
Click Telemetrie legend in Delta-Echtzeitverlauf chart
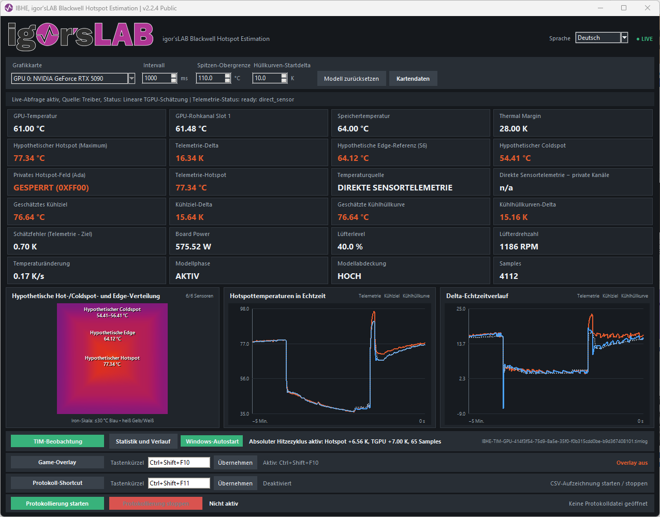click(588, 296)
